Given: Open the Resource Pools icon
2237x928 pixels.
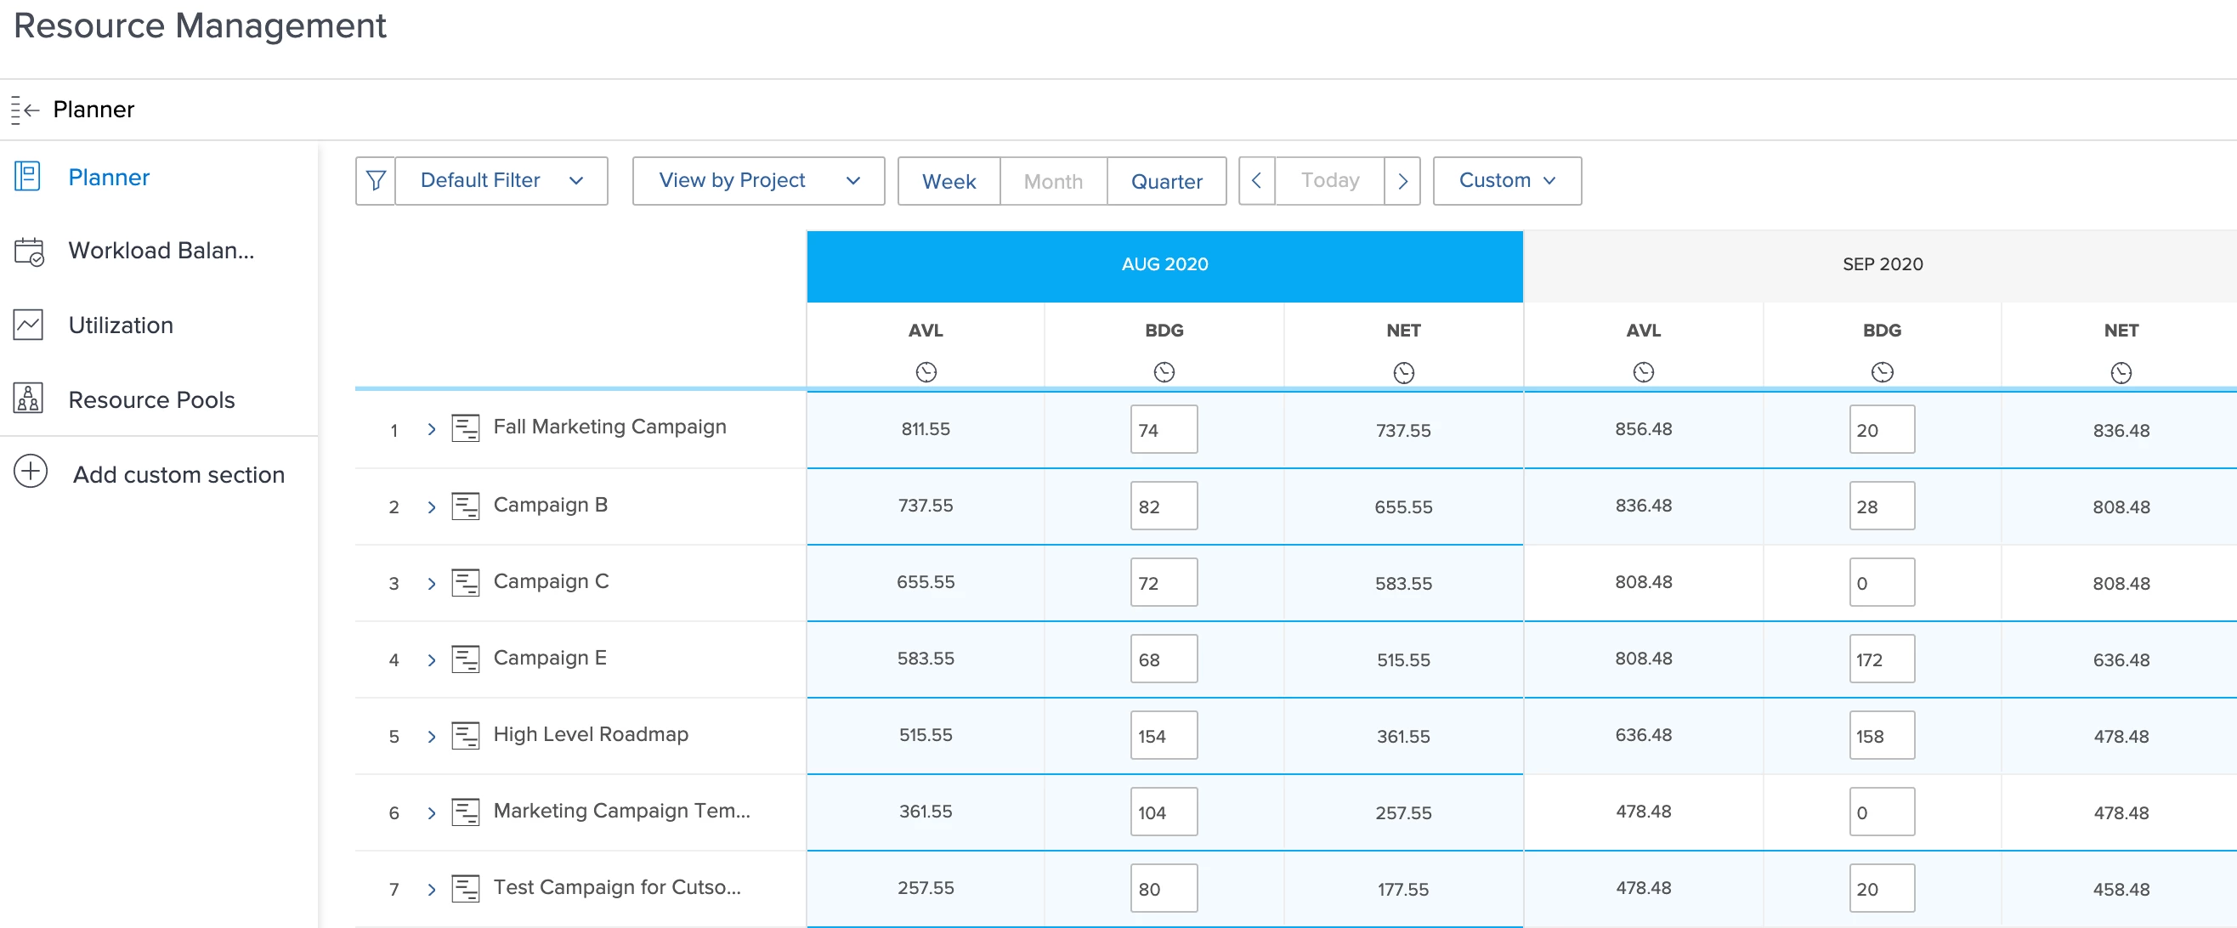Looking at the screenshot, I should tap(29, 399).
